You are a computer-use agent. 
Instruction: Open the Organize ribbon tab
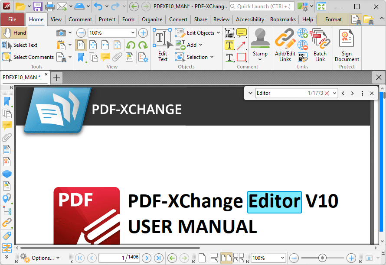(152, 19)
